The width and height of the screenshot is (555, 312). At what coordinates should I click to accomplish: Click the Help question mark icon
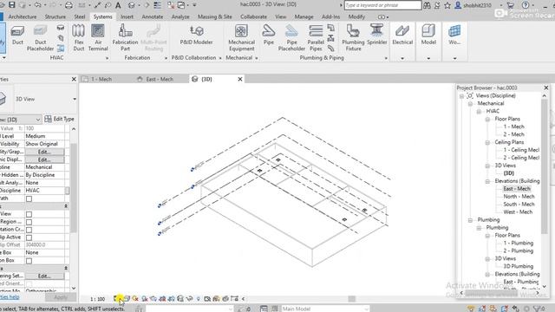pos(526,5)
